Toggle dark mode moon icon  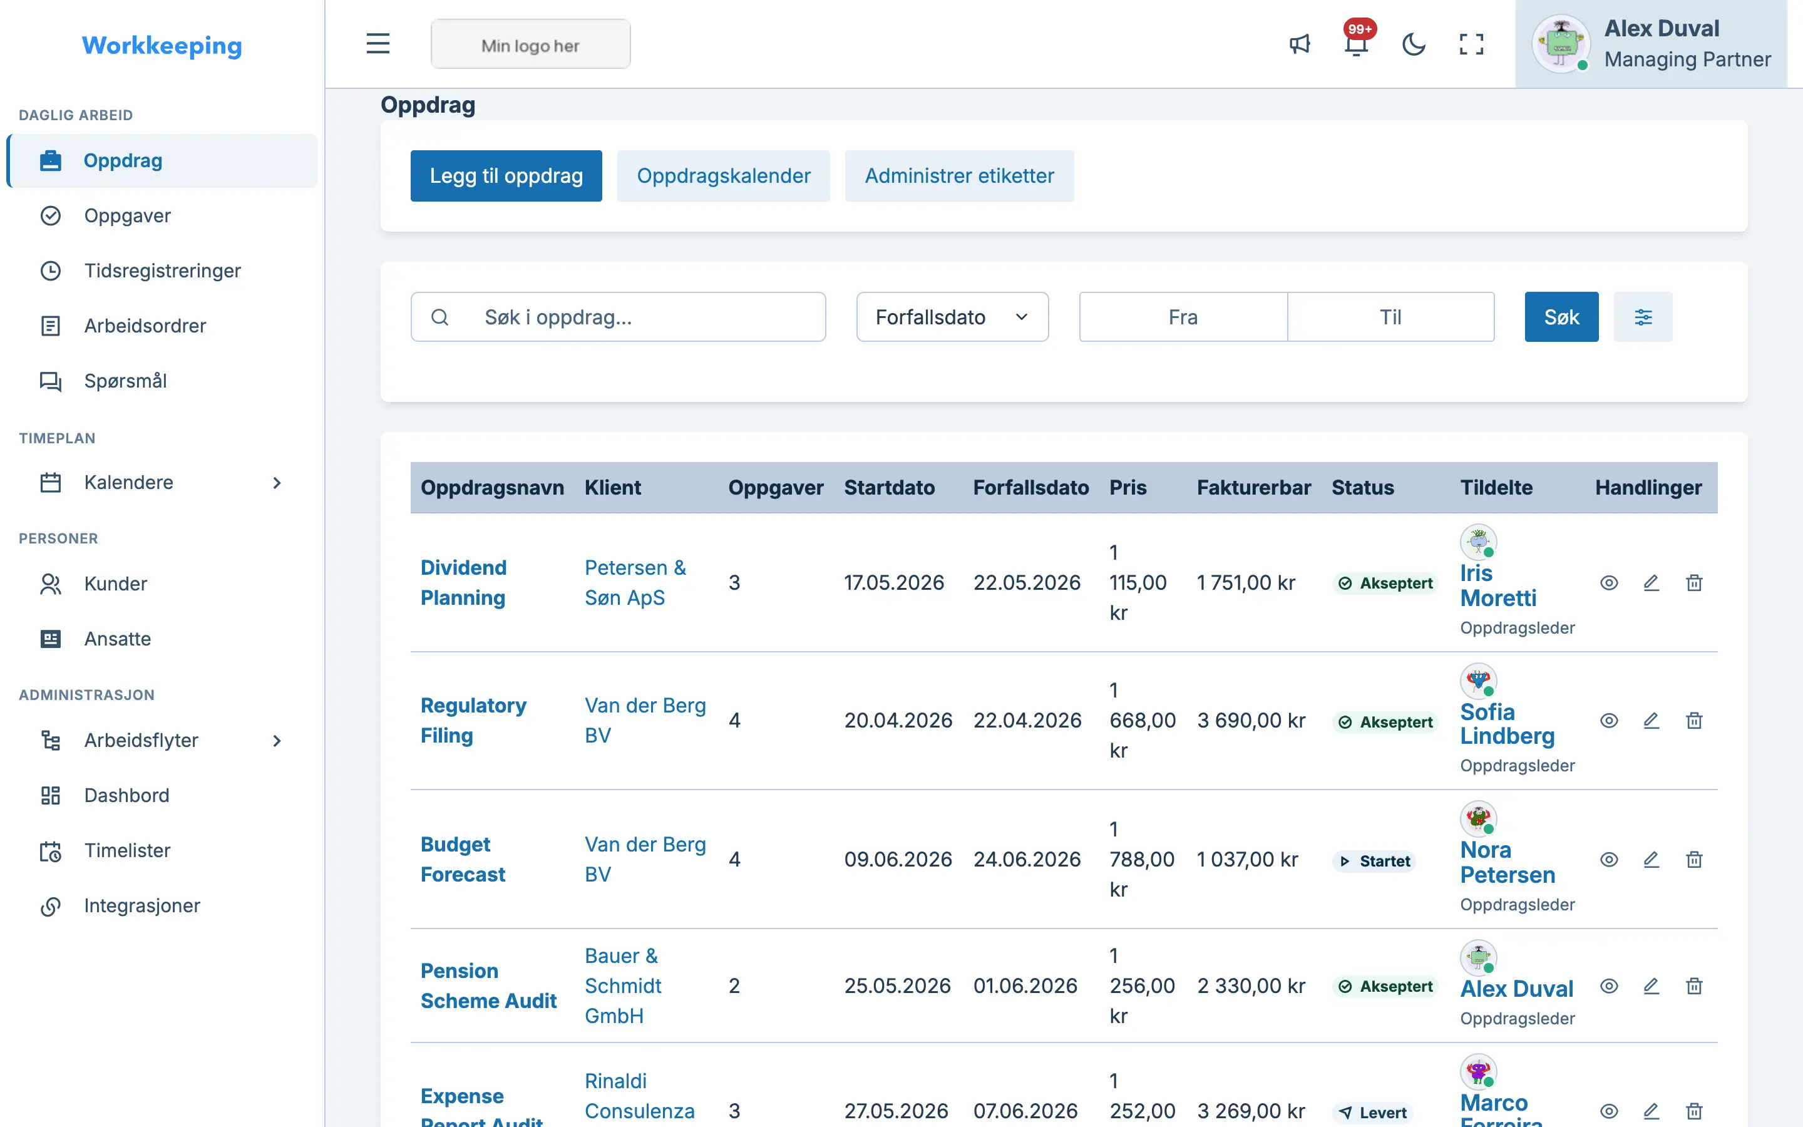[1414, 44]
